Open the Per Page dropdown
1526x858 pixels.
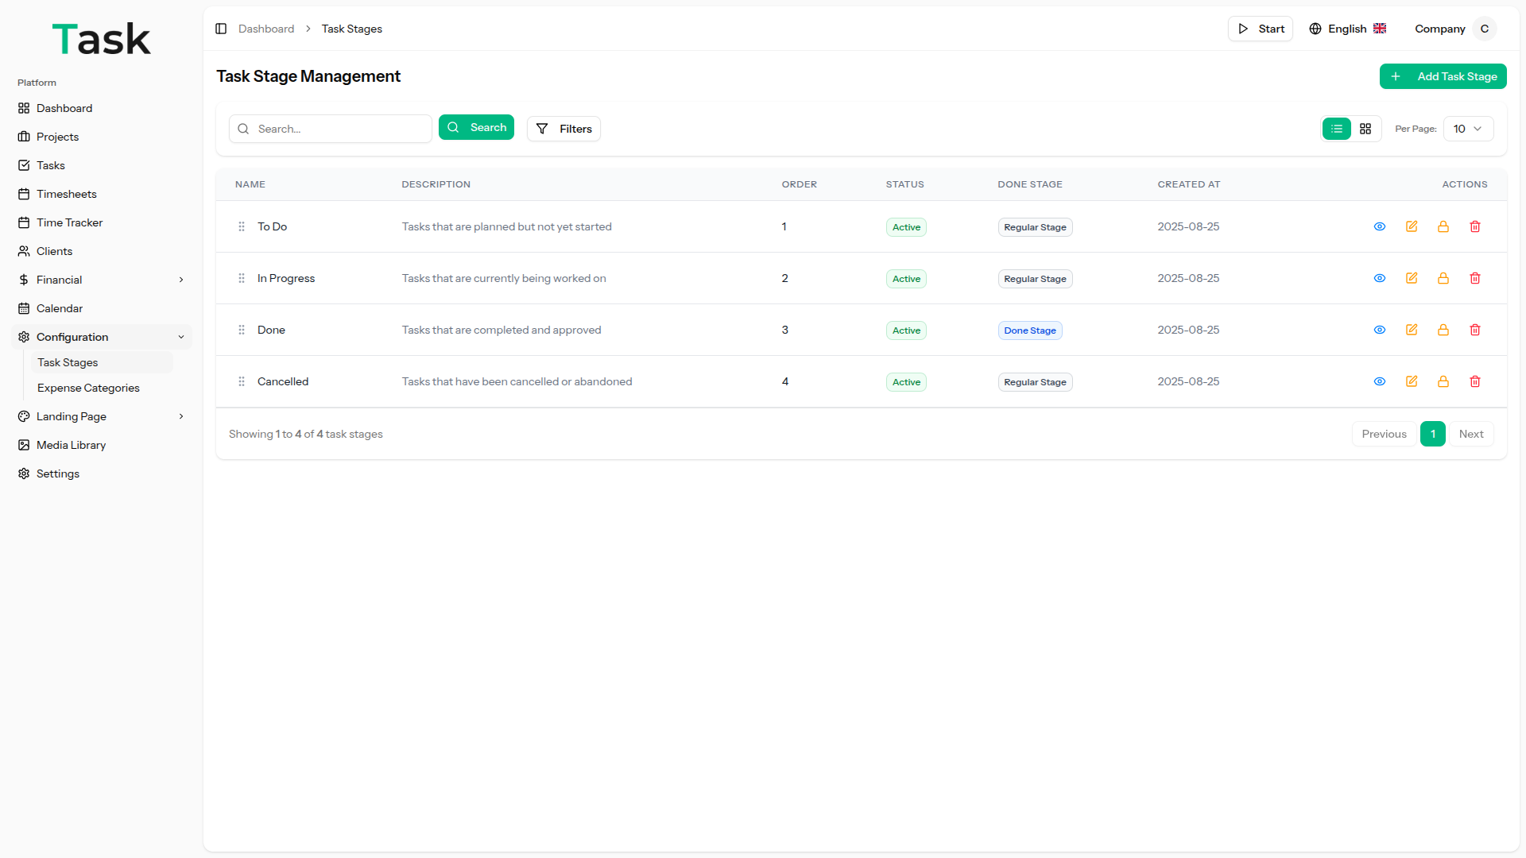click(1467, 129)
